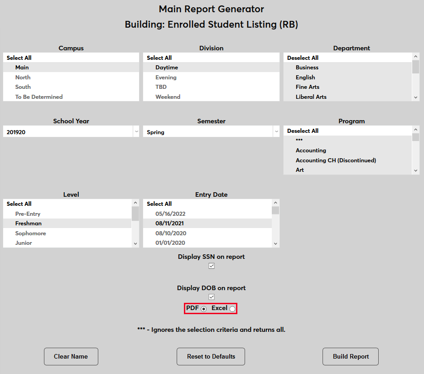
Task: Uncheck Display DOB on report
Action: [212, 296]
